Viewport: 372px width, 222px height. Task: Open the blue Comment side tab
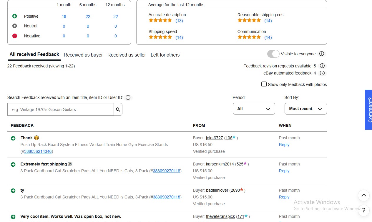(368, 110)
